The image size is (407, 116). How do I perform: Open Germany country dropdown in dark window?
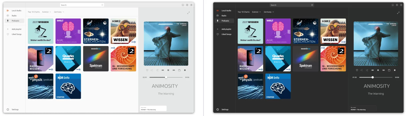[269, 12]
